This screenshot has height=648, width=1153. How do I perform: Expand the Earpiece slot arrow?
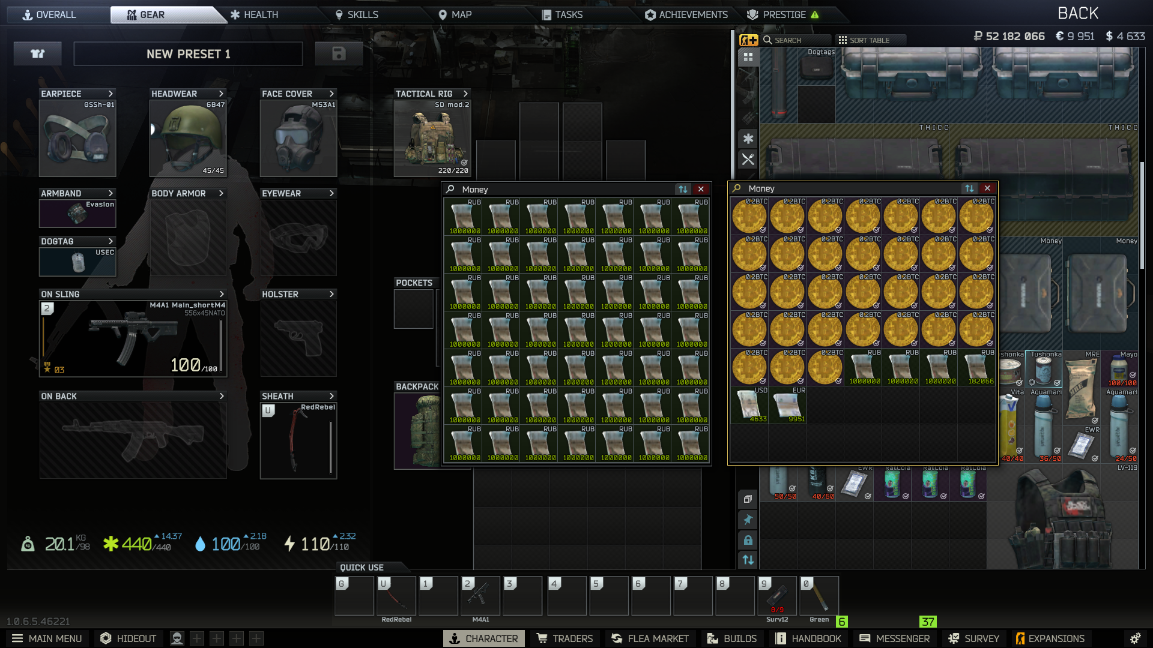click(x=110, y=94)
